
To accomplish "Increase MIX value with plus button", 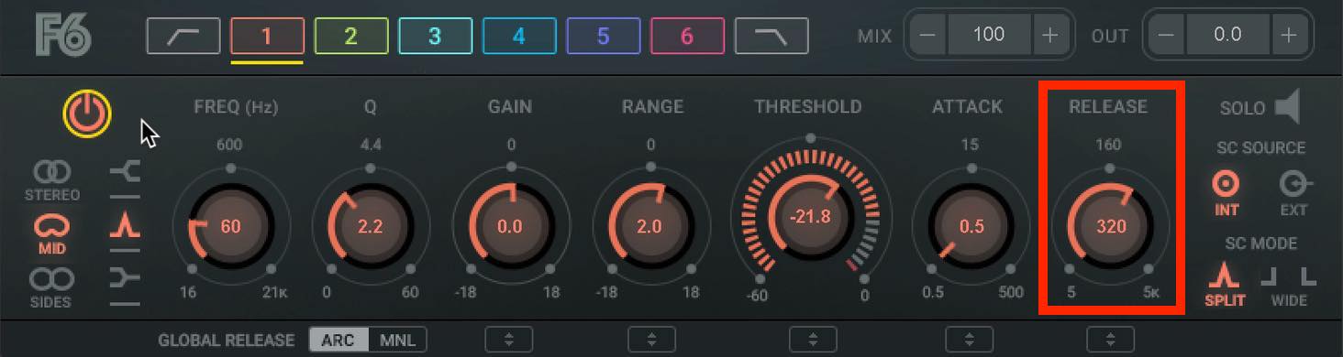I will point(1049,36).
